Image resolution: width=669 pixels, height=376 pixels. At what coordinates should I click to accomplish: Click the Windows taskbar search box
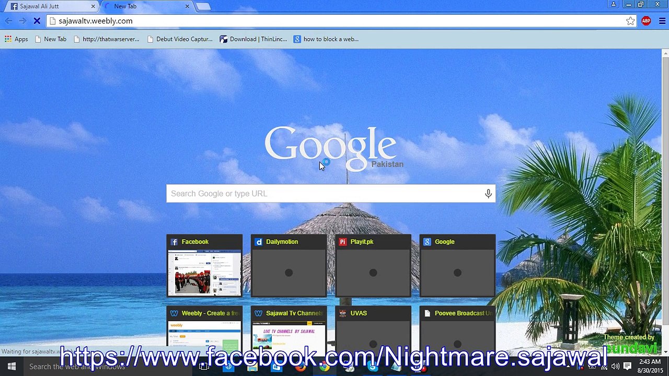[x=107, y=367]
